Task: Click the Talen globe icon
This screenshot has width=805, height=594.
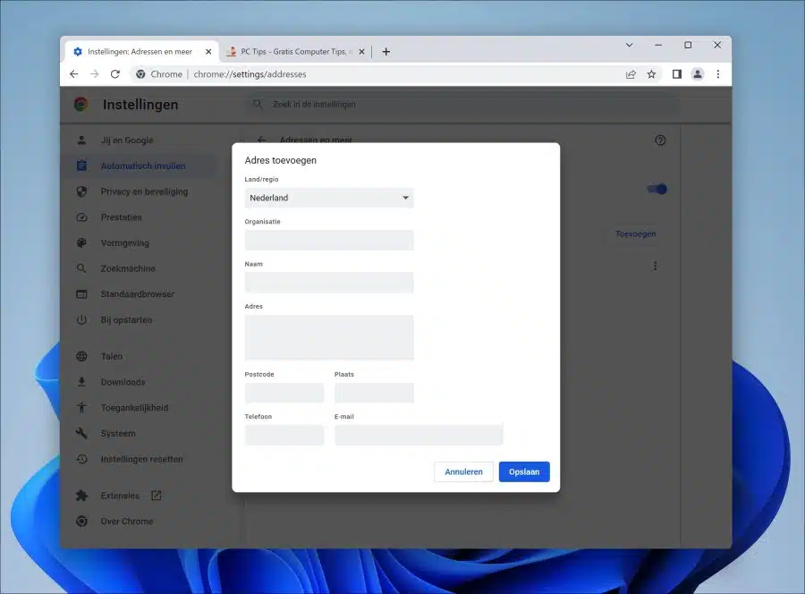Action: pyautogui.click(x=81, y=356)
